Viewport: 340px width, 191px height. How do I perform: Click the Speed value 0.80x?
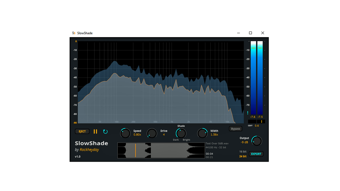[137, 135]
